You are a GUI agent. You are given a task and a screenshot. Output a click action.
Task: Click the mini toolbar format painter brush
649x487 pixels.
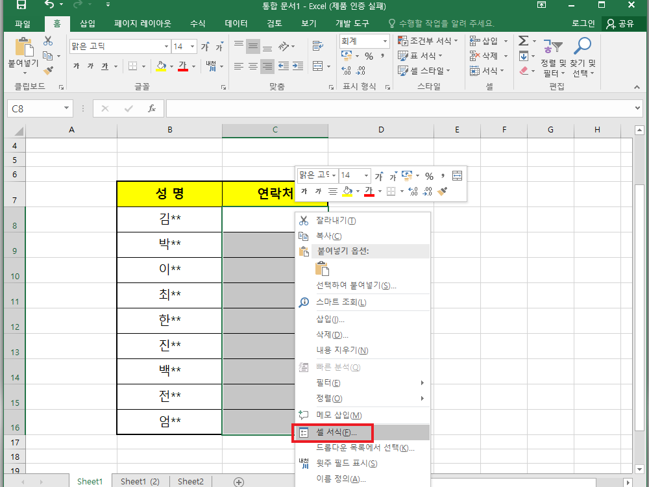[x=443, y=192]
